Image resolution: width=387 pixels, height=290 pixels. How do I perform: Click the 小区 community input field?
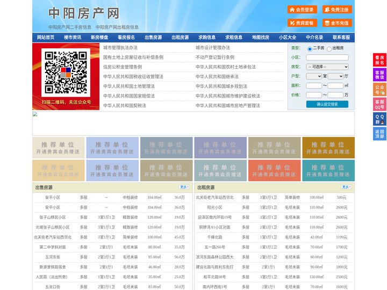[327, 57]
